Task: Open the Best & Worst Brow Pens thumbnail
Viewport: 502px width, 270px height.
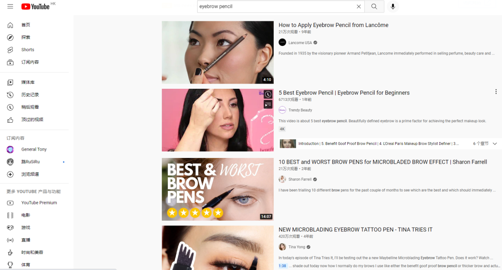Action: 218,190
